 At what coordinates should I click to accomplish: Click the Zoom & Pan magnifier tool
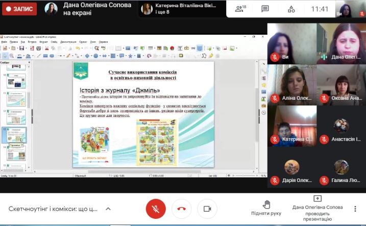pyautogui.click(x=11, y=56)
